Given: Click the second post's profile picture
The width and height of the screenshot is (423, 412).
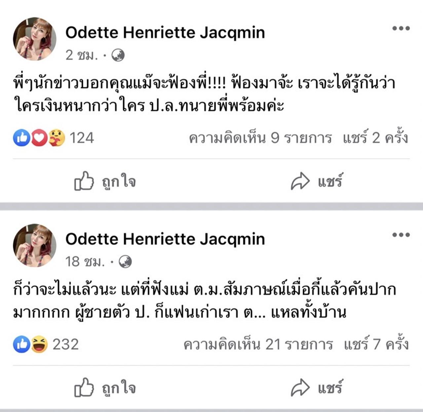Looking at the screenshot, I should point(34,245).
